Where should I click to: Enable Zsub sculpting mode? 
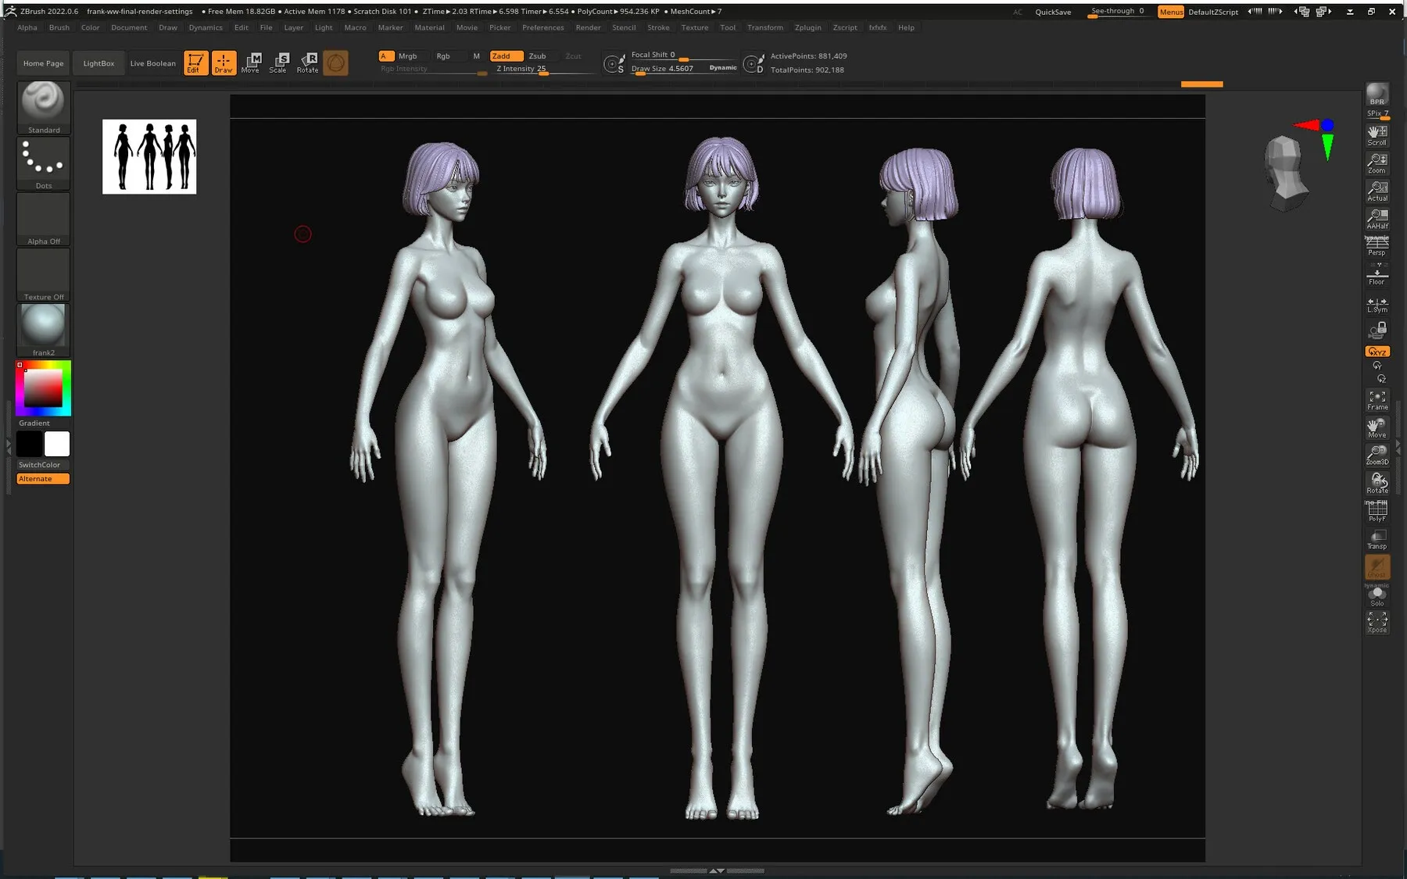click(x=537, y=56)
